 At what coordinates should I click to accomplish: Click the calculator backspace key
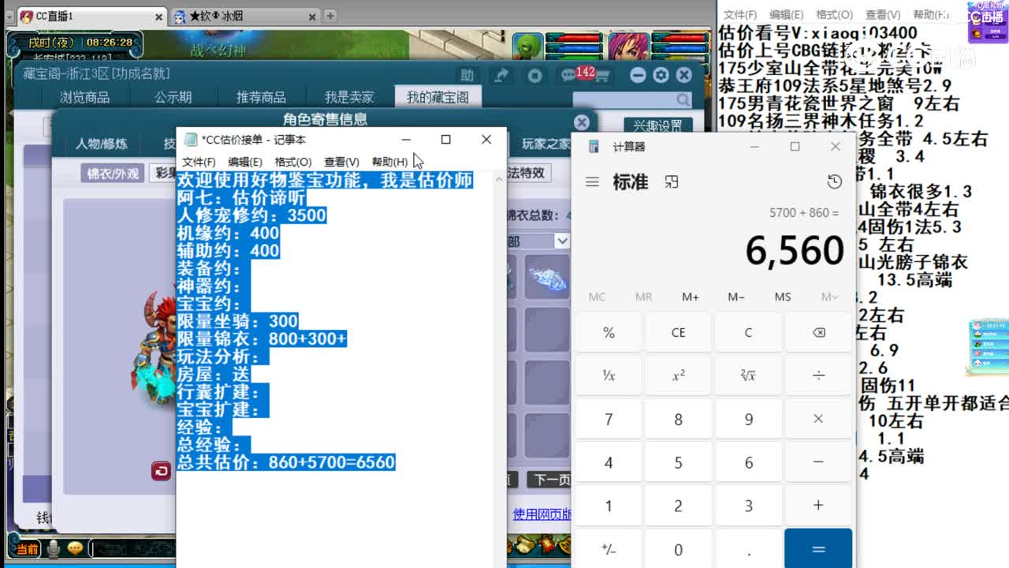tap(818, 332)
